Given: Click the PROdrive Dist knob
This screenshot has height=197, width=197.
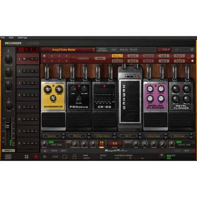Looking at the screenshot, I should [73, 89].
